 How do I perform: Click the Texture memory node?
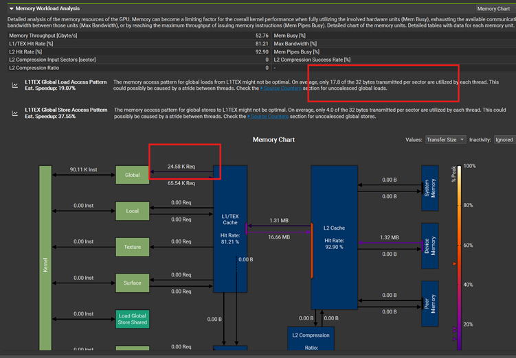tap(133, 247)
